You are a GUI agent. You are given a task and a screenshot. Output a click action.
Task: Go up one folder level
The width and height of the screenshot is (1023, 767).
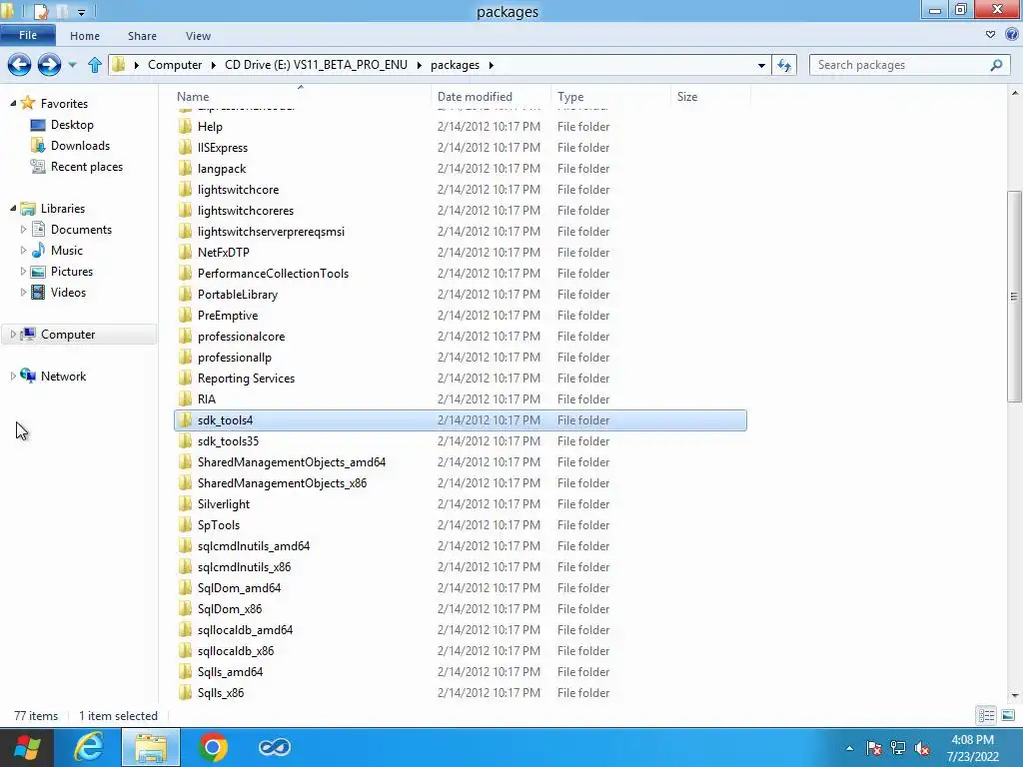pyautogui.click(x=95, y=65)
